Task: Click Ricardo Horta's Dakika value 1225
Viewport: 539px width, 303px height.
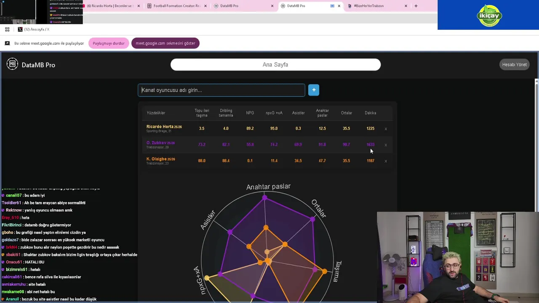Action: 371,128
